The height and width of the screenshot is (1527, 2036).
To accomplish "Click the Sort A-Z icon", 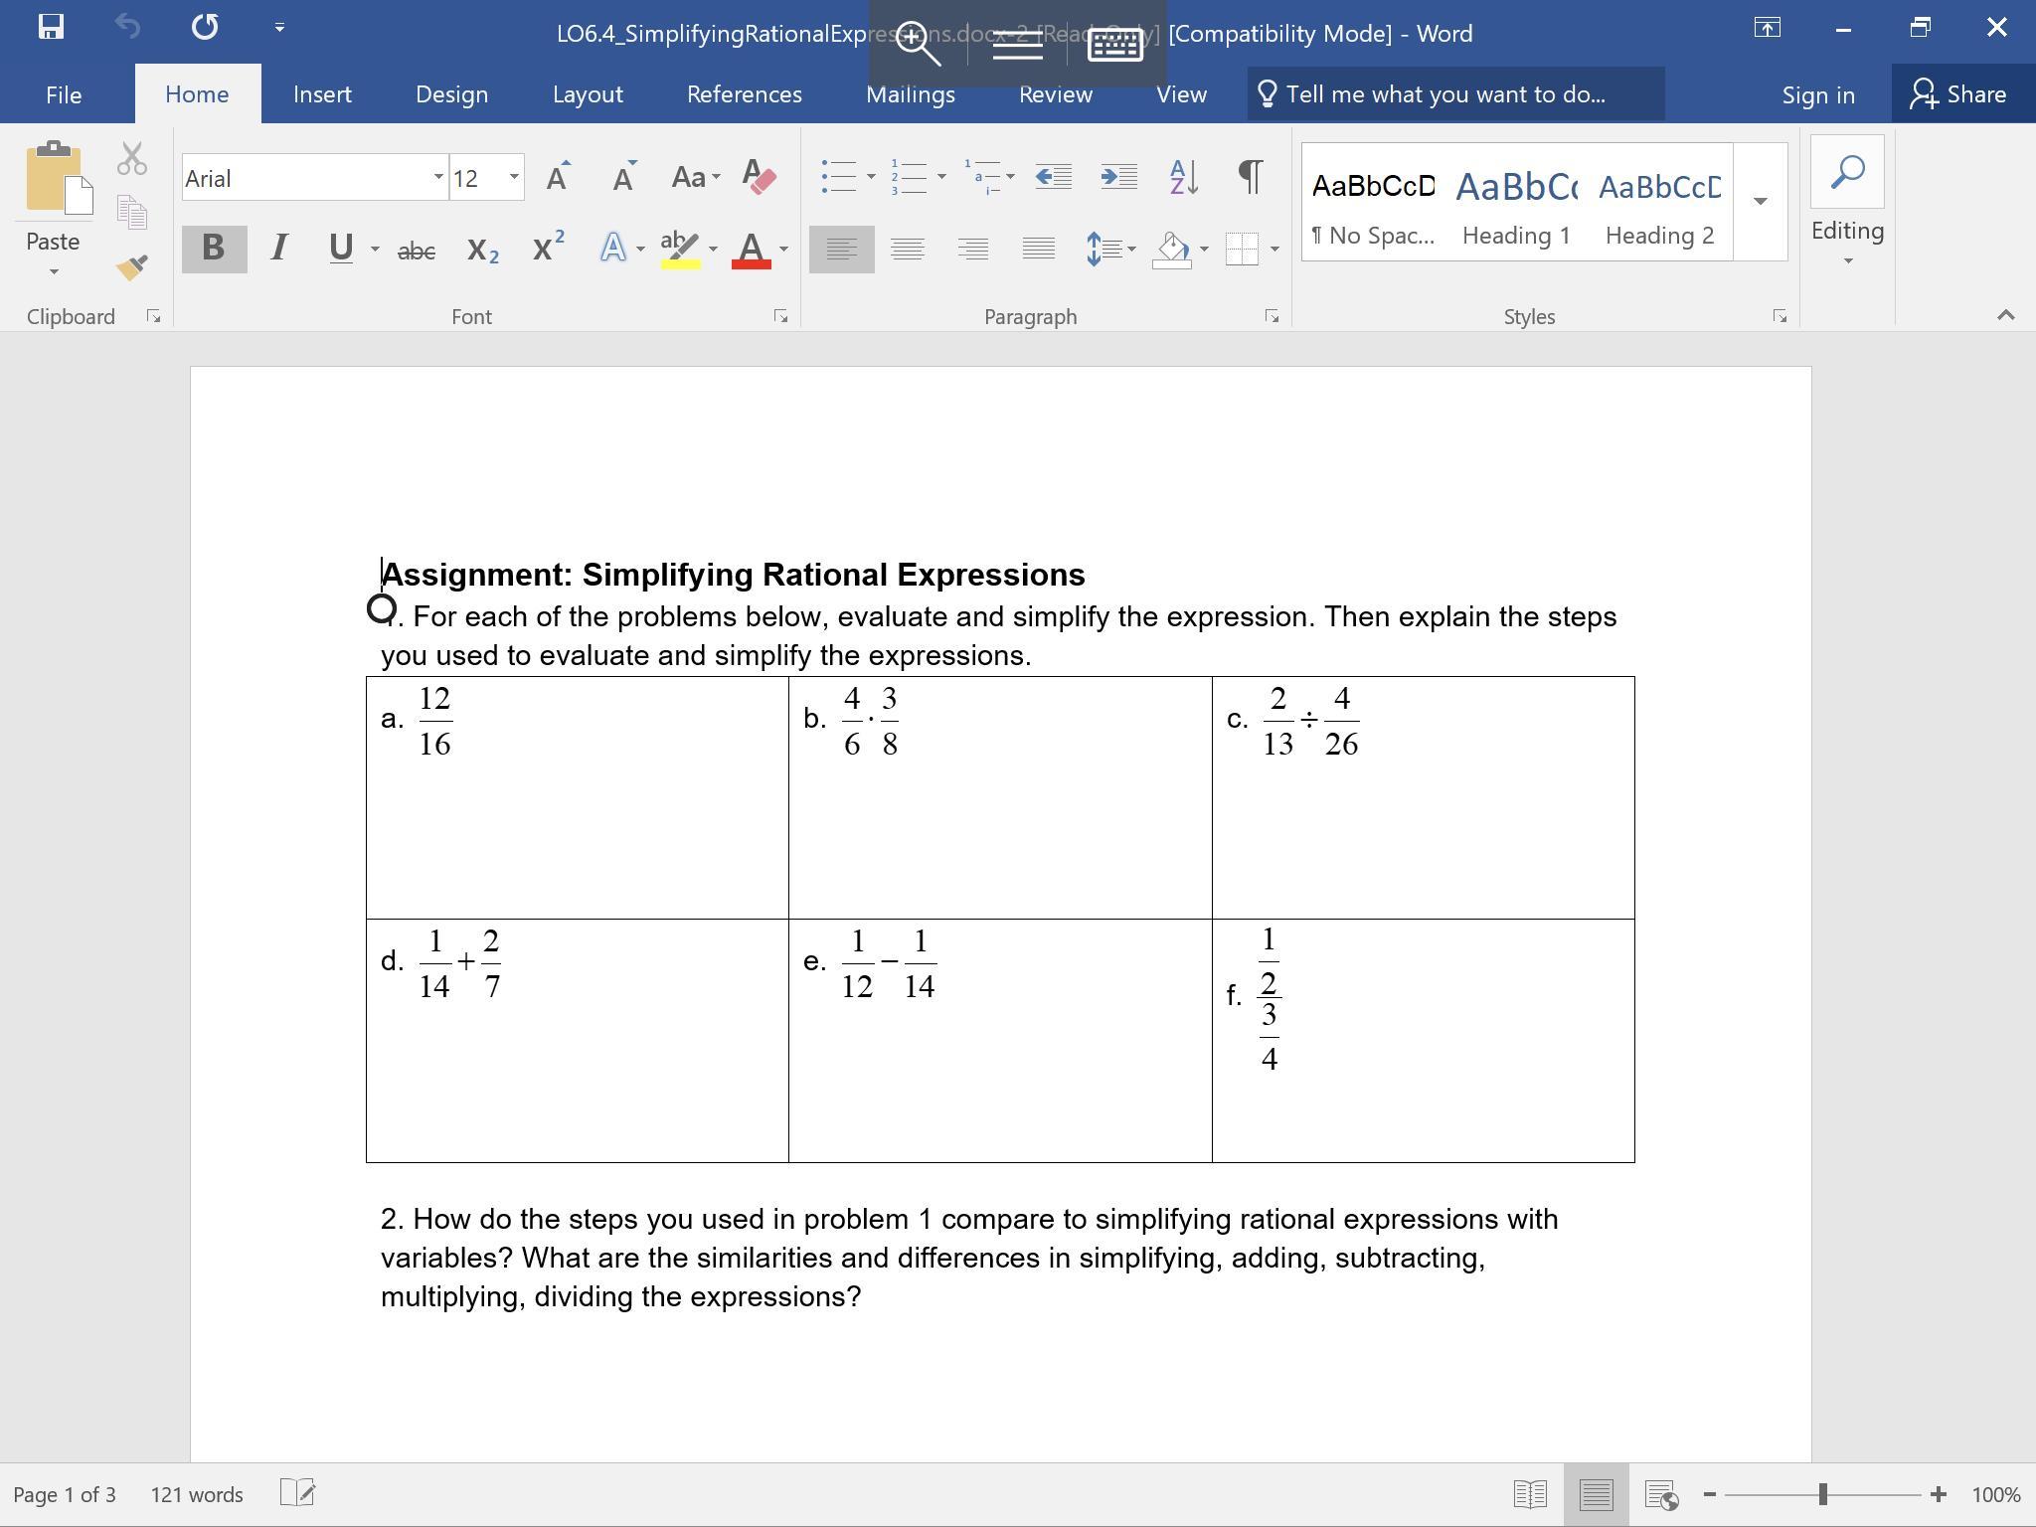I will point(1183,178).
